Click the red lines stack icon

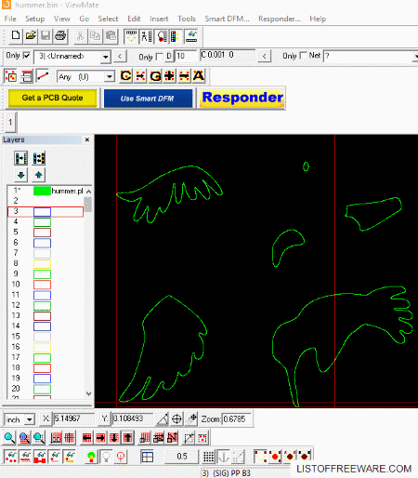(x=27, y=76)
